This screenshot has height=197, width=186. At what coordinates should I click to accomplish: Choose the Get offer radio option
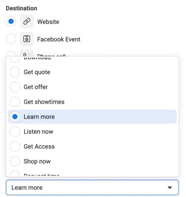15,87
